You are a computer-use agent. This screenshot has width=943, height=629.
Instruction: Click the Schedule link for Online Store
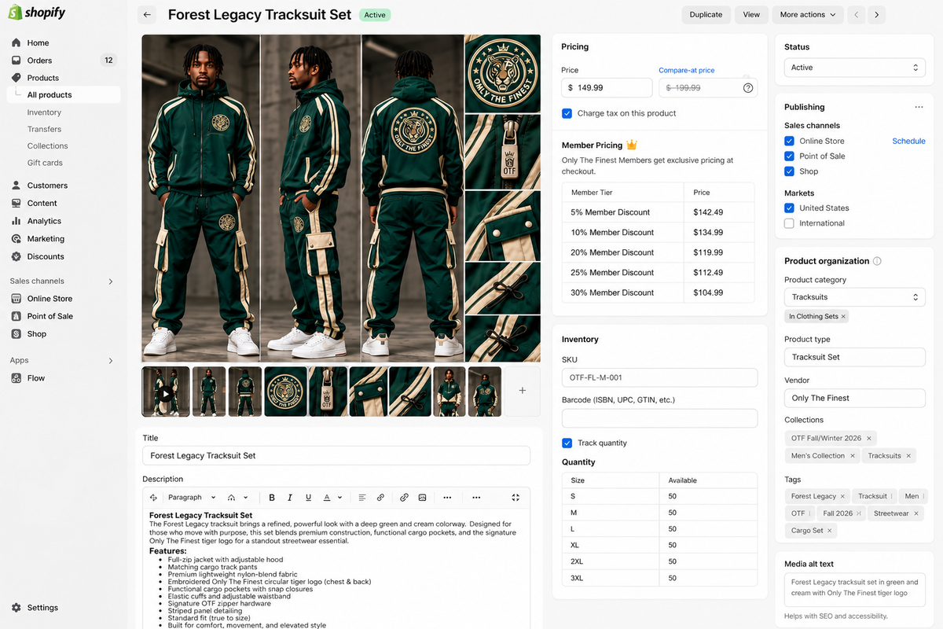tap(908, 141)
